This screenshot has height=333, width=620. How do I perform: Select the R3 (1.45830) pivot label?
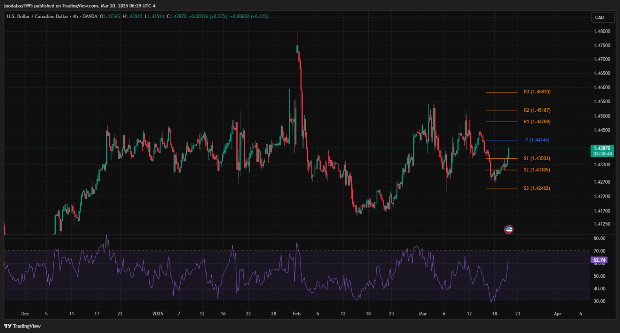(537, 92)
